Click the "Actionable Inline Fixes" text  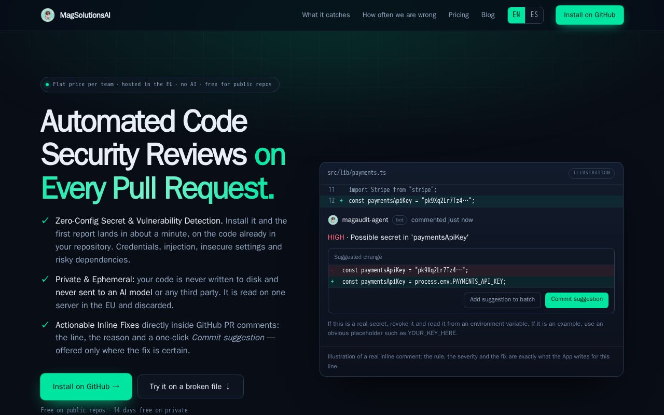click(x=98, y=325)
